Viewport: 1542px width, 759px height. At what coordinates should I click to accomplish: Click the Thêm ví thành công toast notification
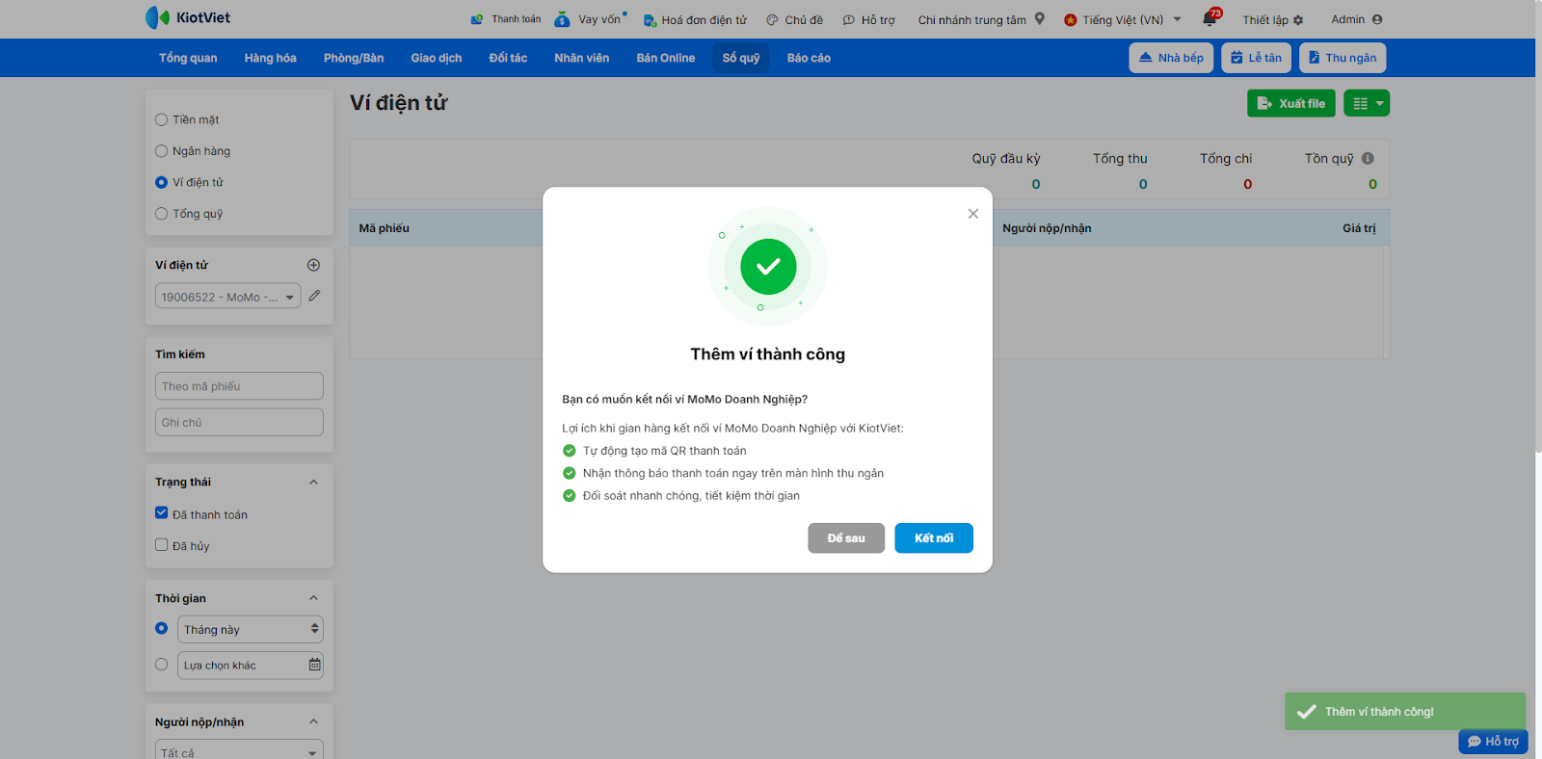(1405, 712)
